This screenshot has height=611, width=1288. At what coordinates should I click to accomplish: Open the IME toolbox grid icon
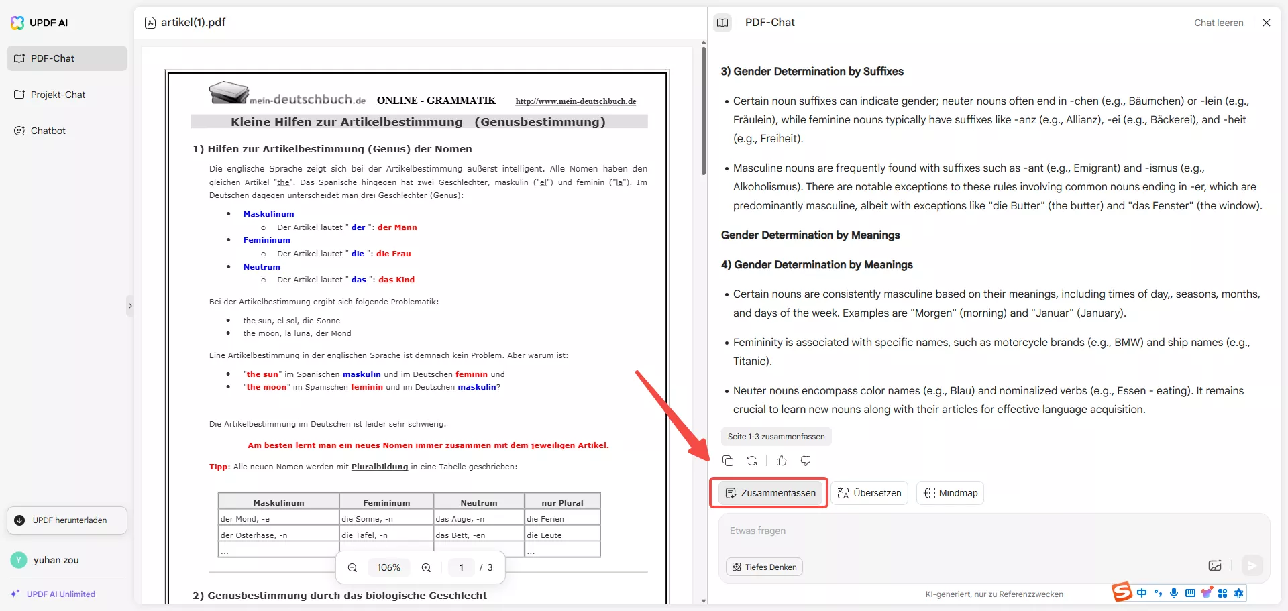point(1222,593)
